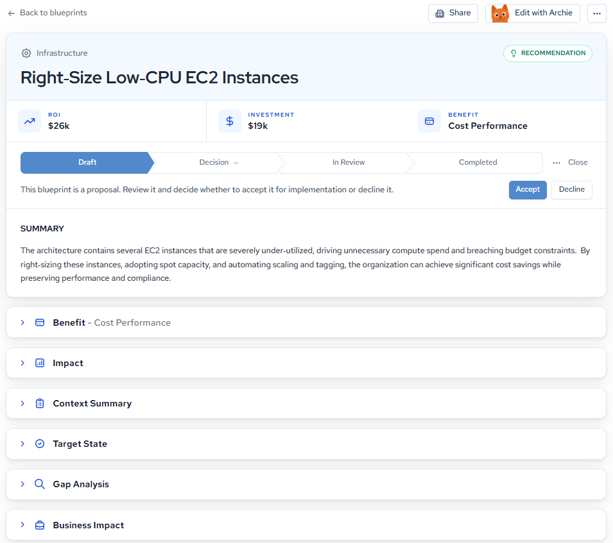Viewport: 613px width, 543px height.
Task: Select the Draft stage
Action: coord(87,162)
